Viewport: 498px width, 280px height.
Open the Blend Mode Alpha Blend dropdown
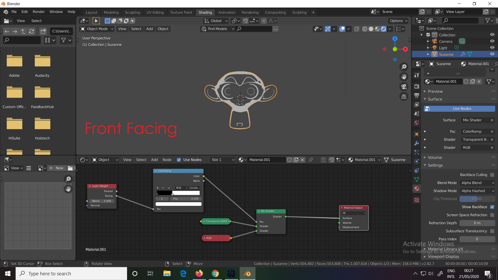477,183
